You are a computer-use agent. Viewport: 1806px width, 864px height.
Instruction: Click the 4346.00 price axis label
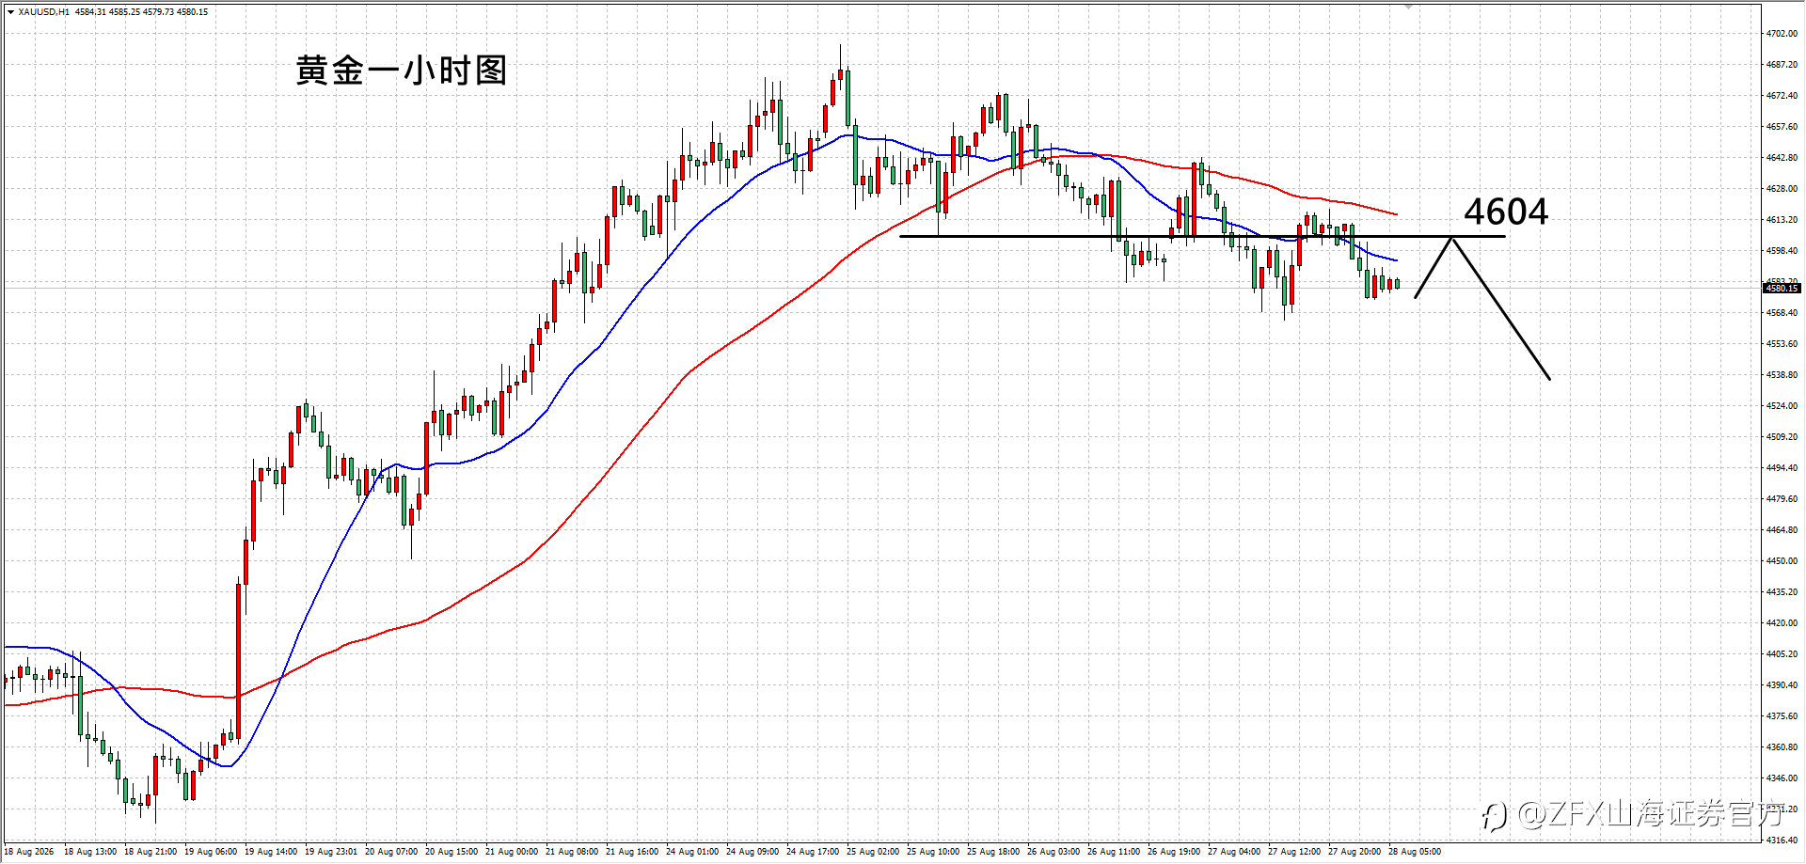point(1782,778)
